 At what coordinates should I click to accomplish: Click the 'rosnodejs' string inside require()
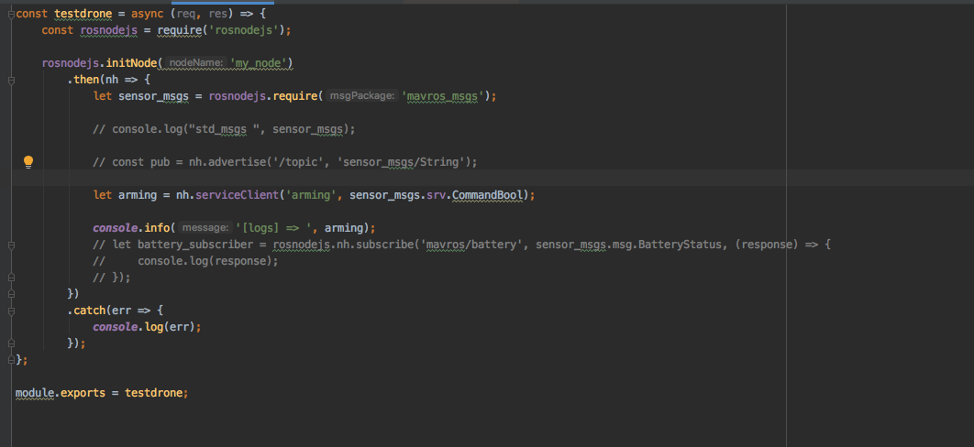click(x=246, y=30)
